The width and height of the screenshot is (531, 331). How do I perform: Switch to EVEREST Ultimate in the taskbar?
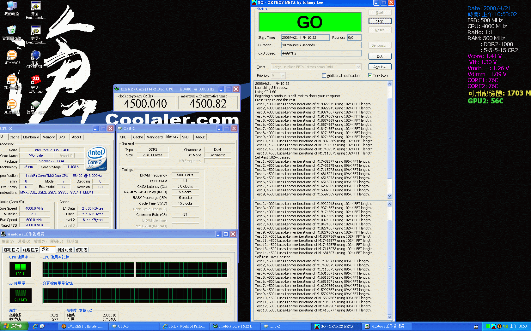[83, 326]
